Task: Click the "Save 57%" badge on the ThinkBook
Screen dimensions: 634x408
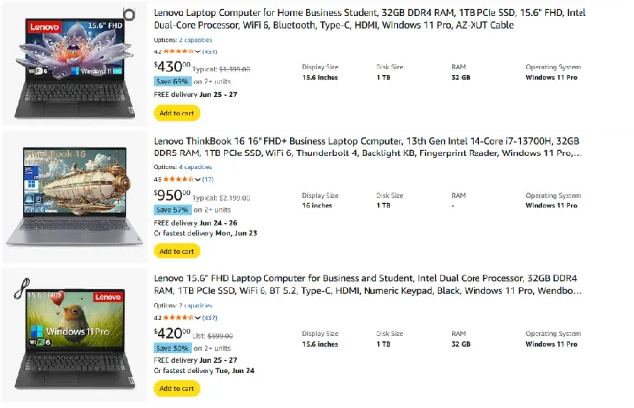Action: coord(173,210)
